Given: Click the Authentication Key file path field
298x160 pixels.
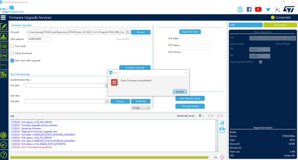Looking at the screenshot, I should coord(65,86).
